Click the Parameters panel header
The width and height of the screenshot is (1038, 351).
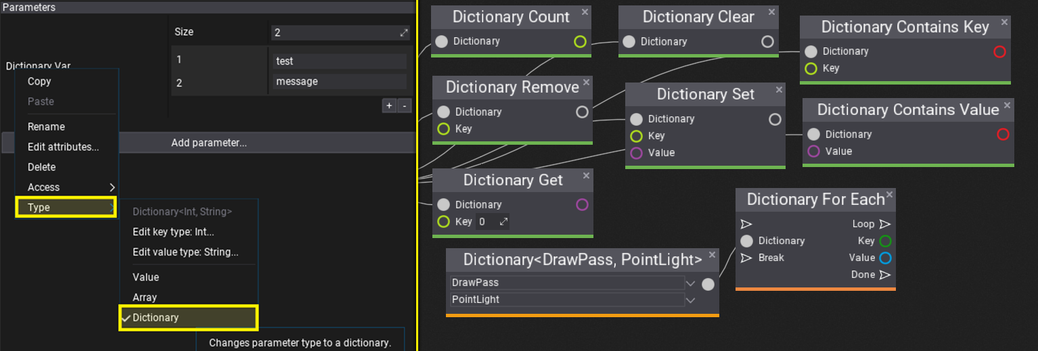click(x=207, y=7)
